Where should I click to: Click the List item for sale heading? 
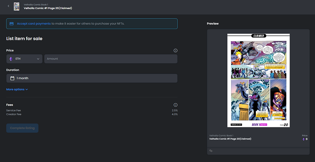click(x=24, y=39)
